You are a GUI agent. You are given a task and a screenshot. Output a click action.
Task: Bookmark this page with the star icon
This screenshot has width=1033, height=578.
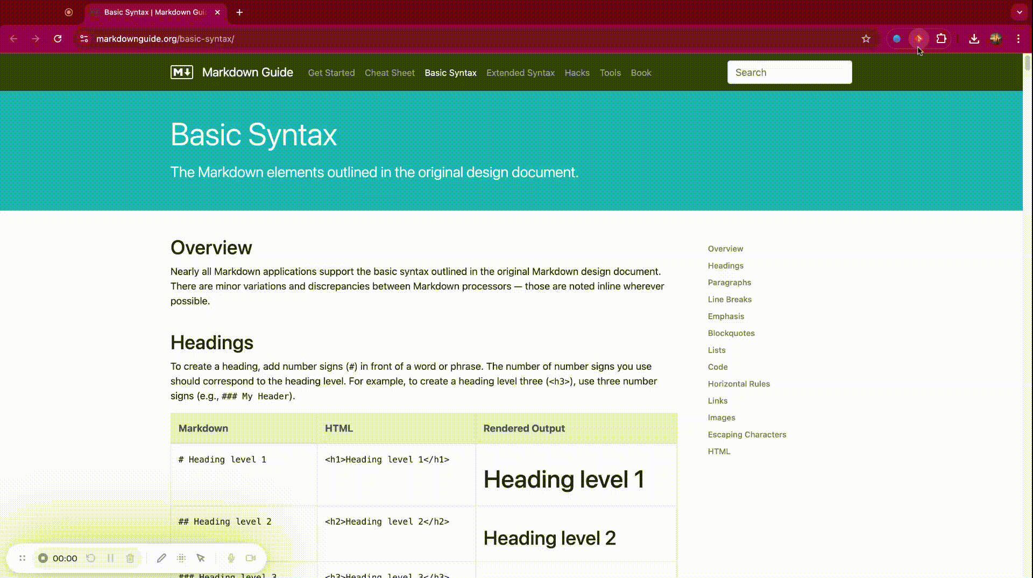[x=866, y=39]
